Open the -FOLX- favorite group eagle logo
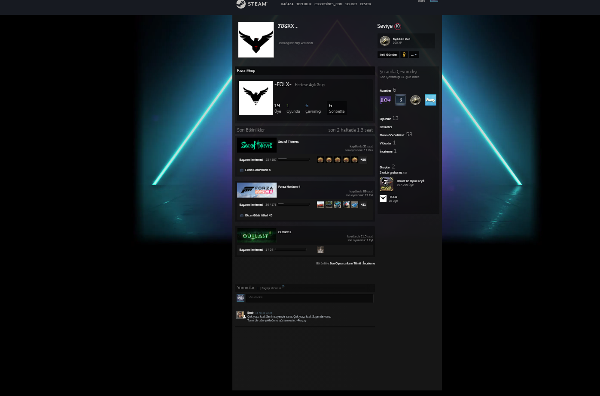The image size is (600, 396). pos(256,98)
